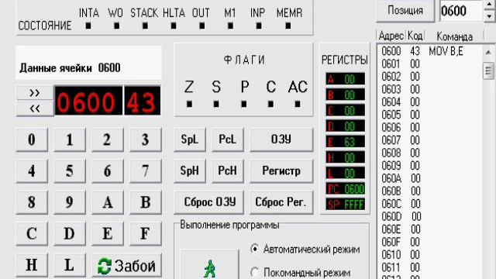Click the Команда column header
Image resolution: width=496 pixels, height=279 pixels.
pyautogui.click(x=454, y=36)
